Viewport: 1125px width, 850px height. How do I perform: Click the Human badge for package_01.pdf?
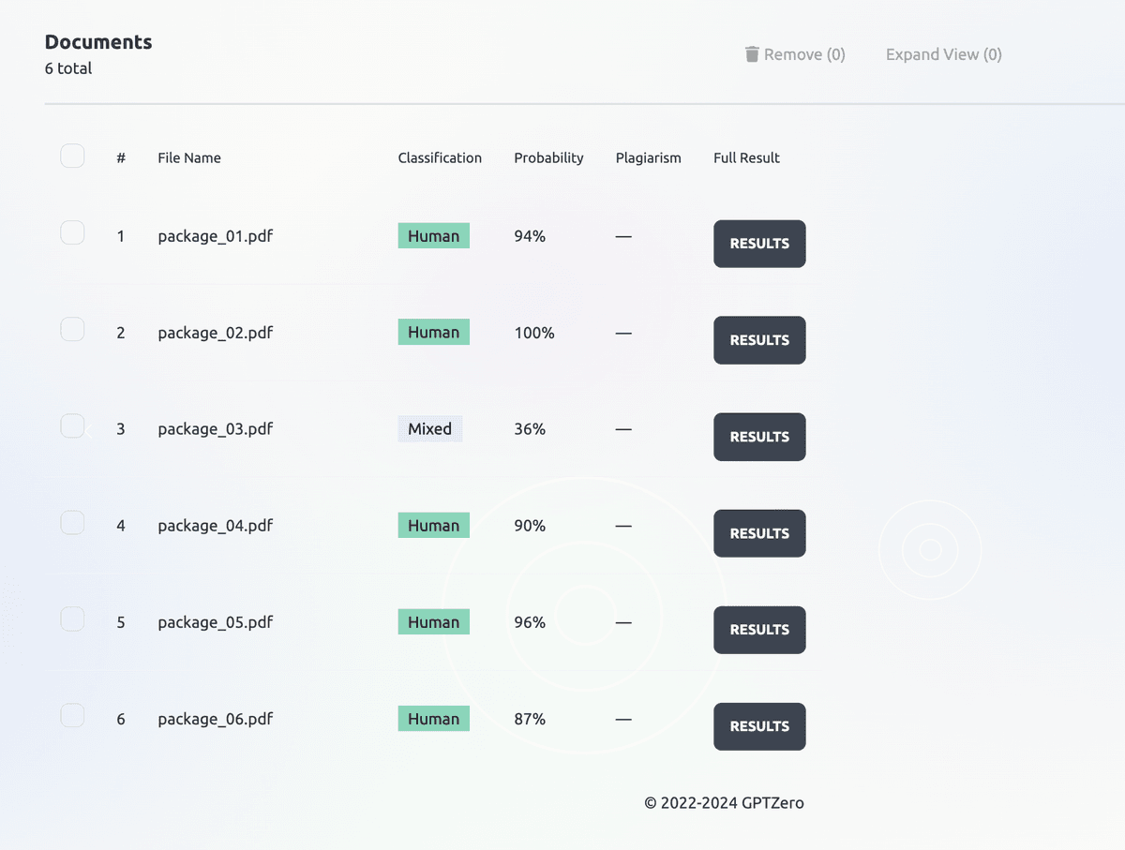(x=433, y=235)
